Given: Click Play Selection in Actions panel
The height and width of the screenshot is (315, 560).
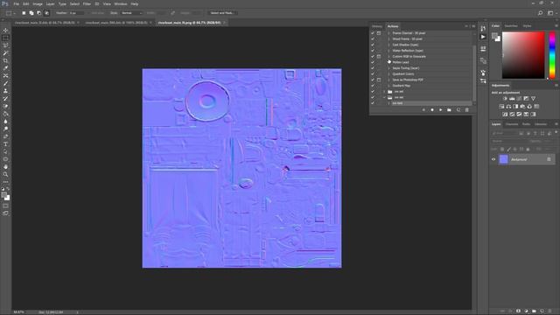Looking at the screenshot, I should click(441, 110).
